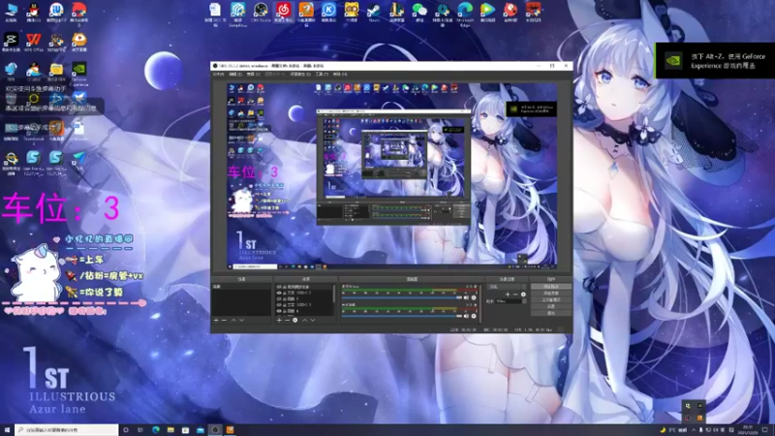The height and width of the screenshot is (436, 775).
Task: Open Task View on the taskbar
Action: tap(140, 430)
